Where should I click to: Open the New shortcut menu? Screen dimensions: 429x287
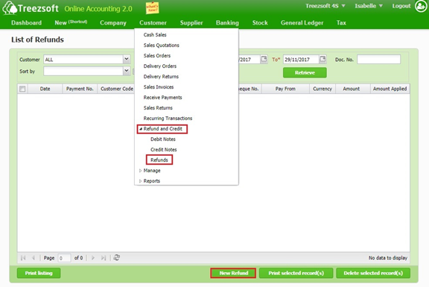[x=71, y=22]
